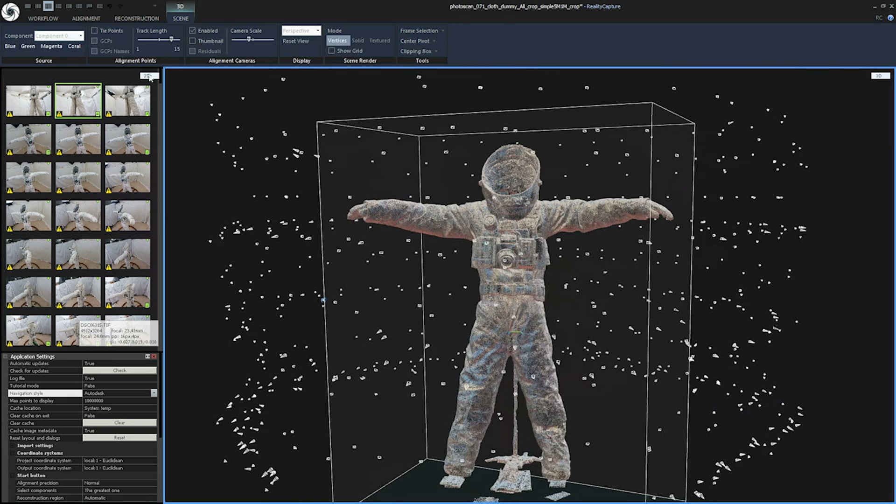The width and height of the screenshot is (896, 504).
Task: Click the Check for updates button
Action: [119, 371]
